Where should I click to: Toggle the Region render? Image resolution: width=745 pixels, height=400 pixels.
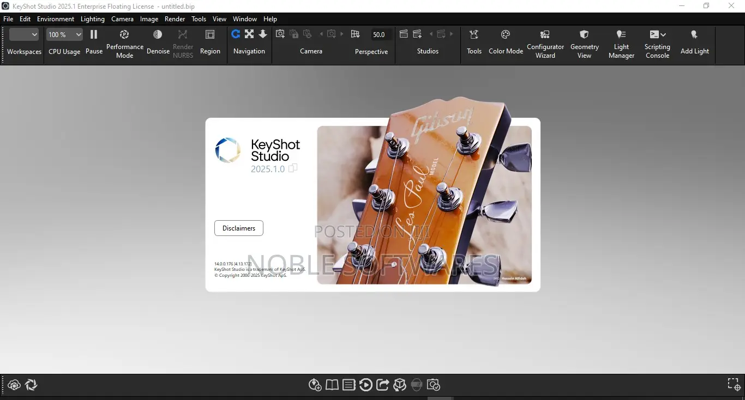(210, 34)
